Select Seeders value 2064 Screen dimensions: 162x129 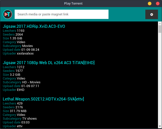point(19,35)
